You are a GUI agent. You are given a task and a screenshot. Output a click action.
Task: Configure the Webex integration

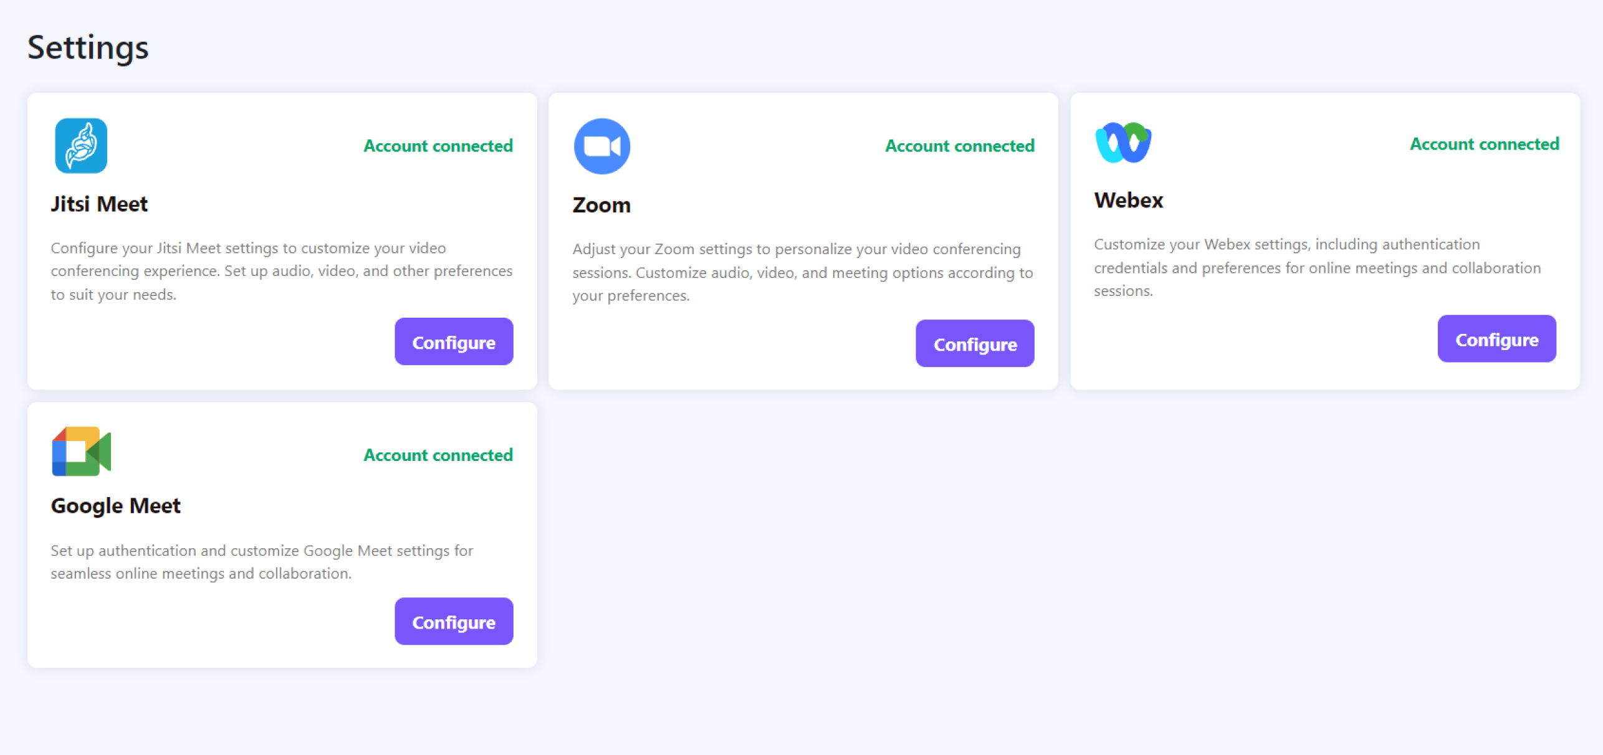coord(1496,339)
